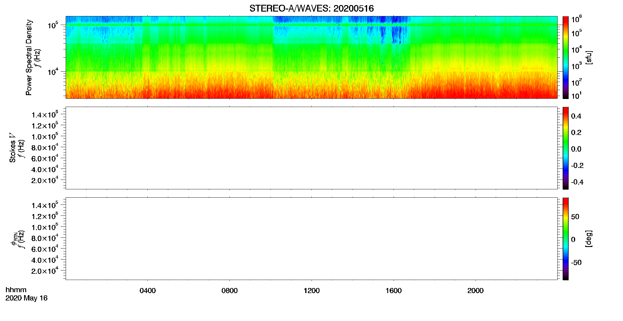The image size is (623, 321).
Task: Click the -50 label on degrees color bar
Action: click(576, 263)
